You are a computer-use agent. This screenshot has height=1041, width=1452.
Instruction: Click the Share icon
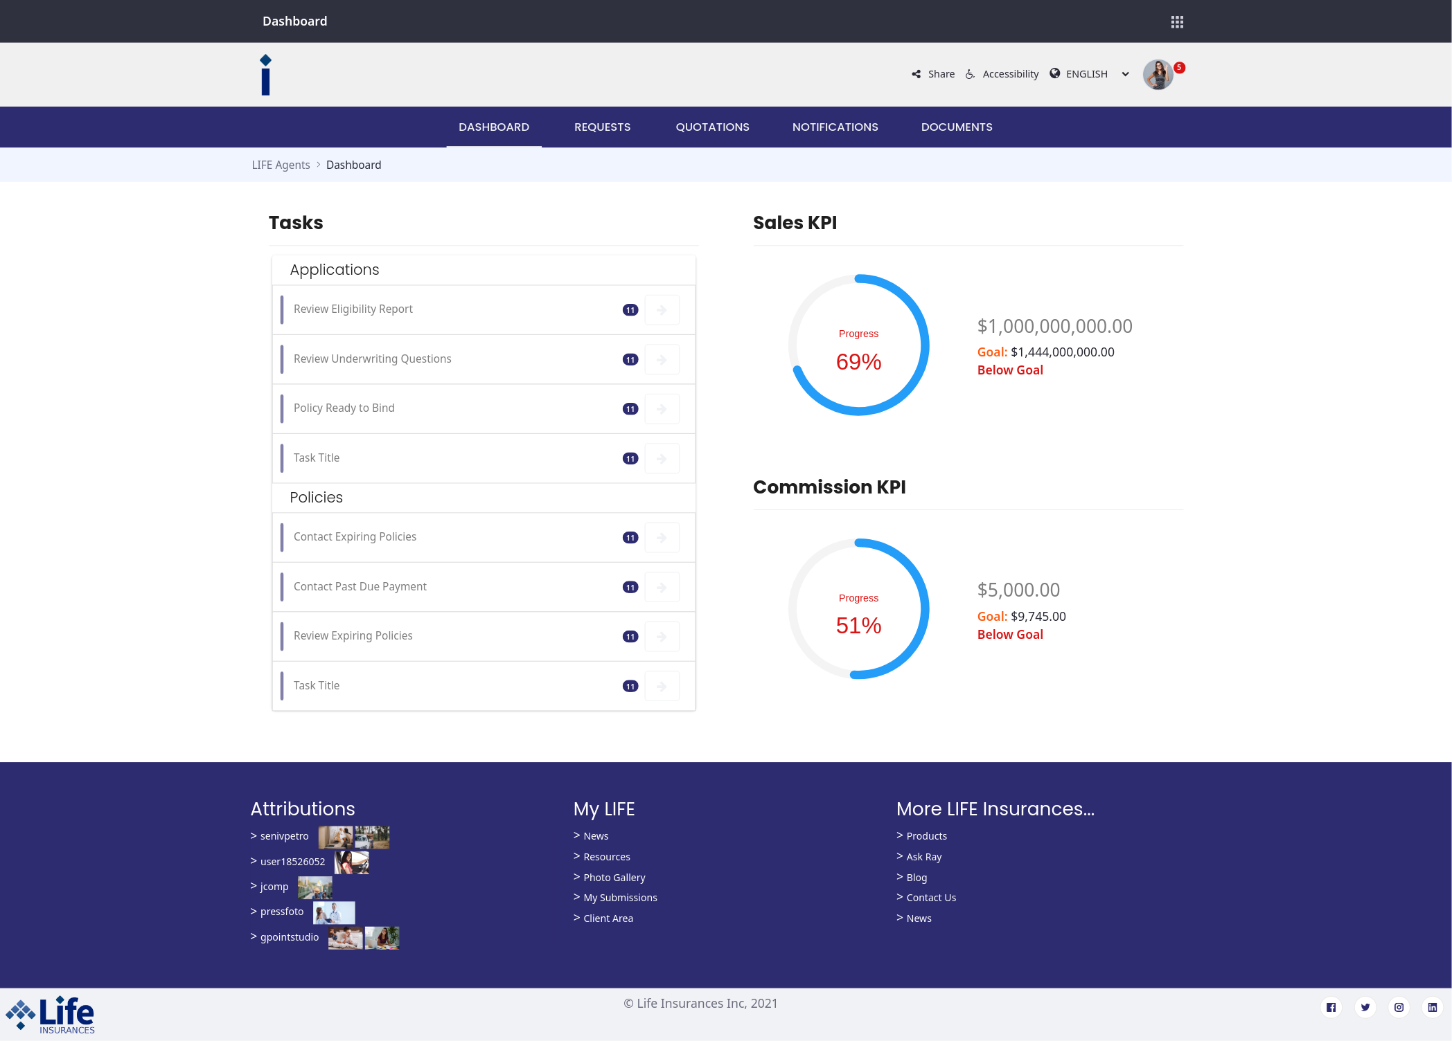917,74
